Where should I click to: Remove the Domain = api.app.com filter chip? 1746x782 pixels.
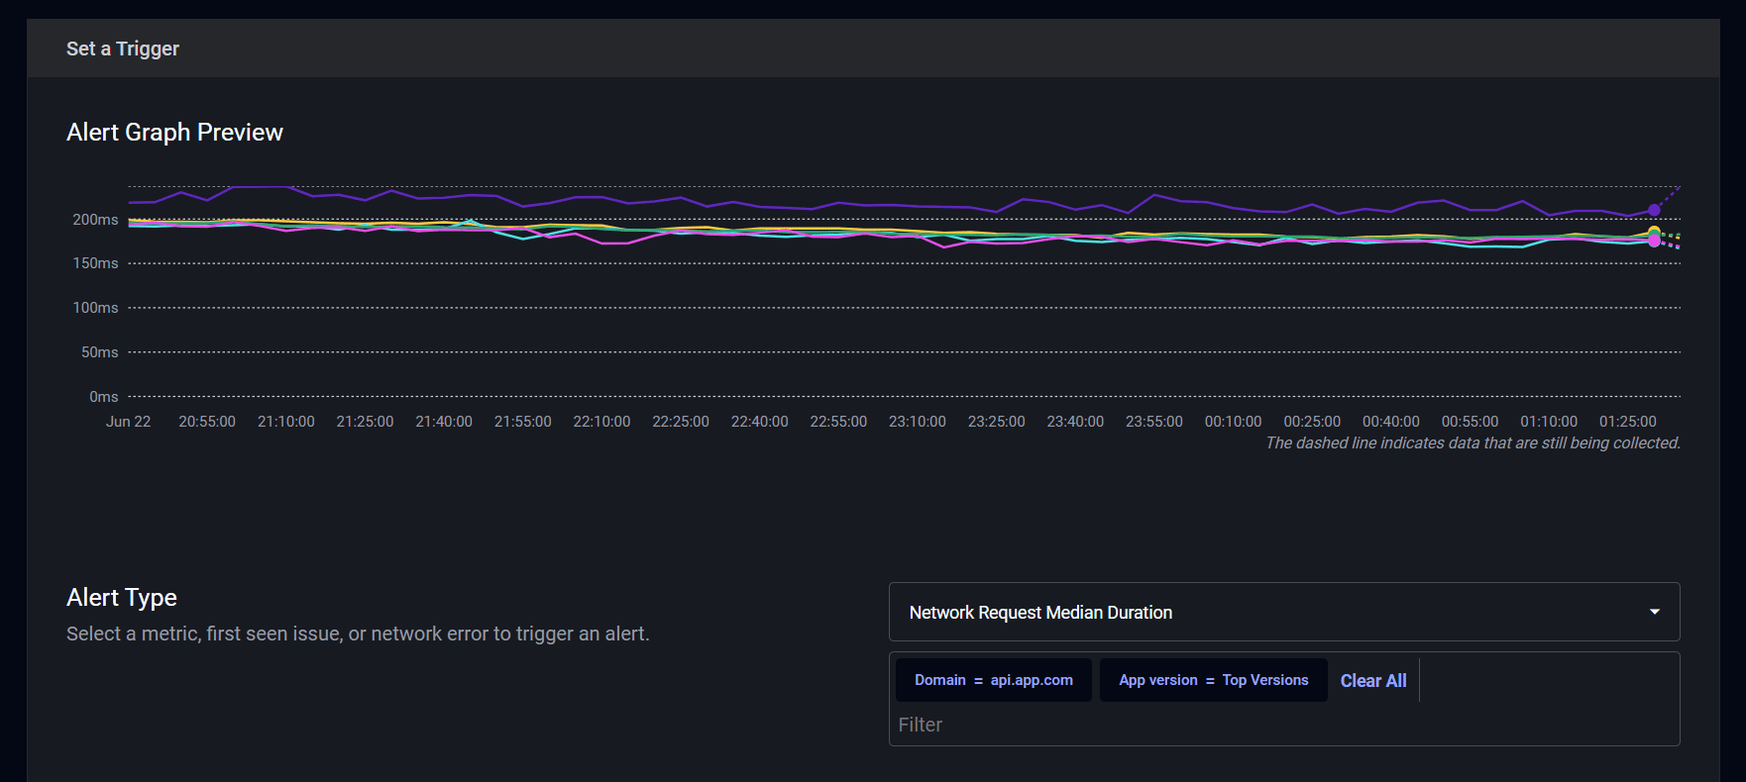tap(993, 680)
